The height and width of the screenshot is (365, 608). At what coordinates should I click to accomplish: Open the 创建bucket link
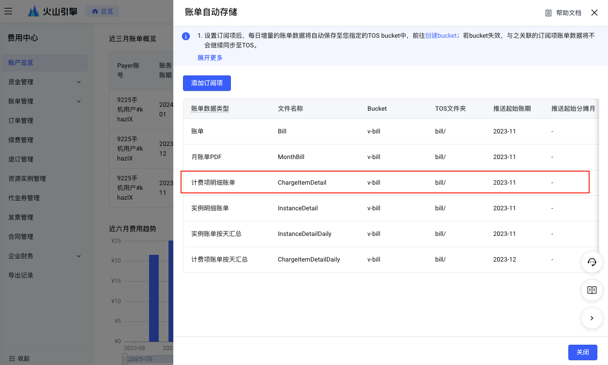tap(441, 36)
